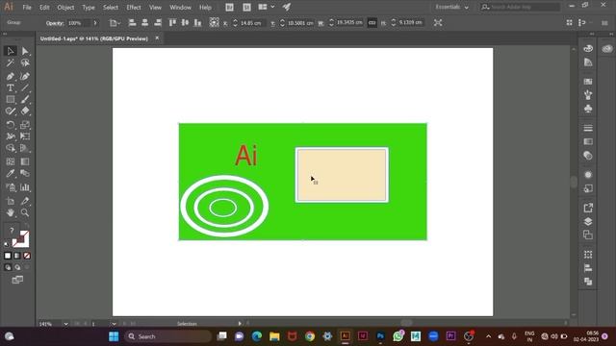
Task: Open the zoom level dropdown at 141%
Action: pos(65,324)
